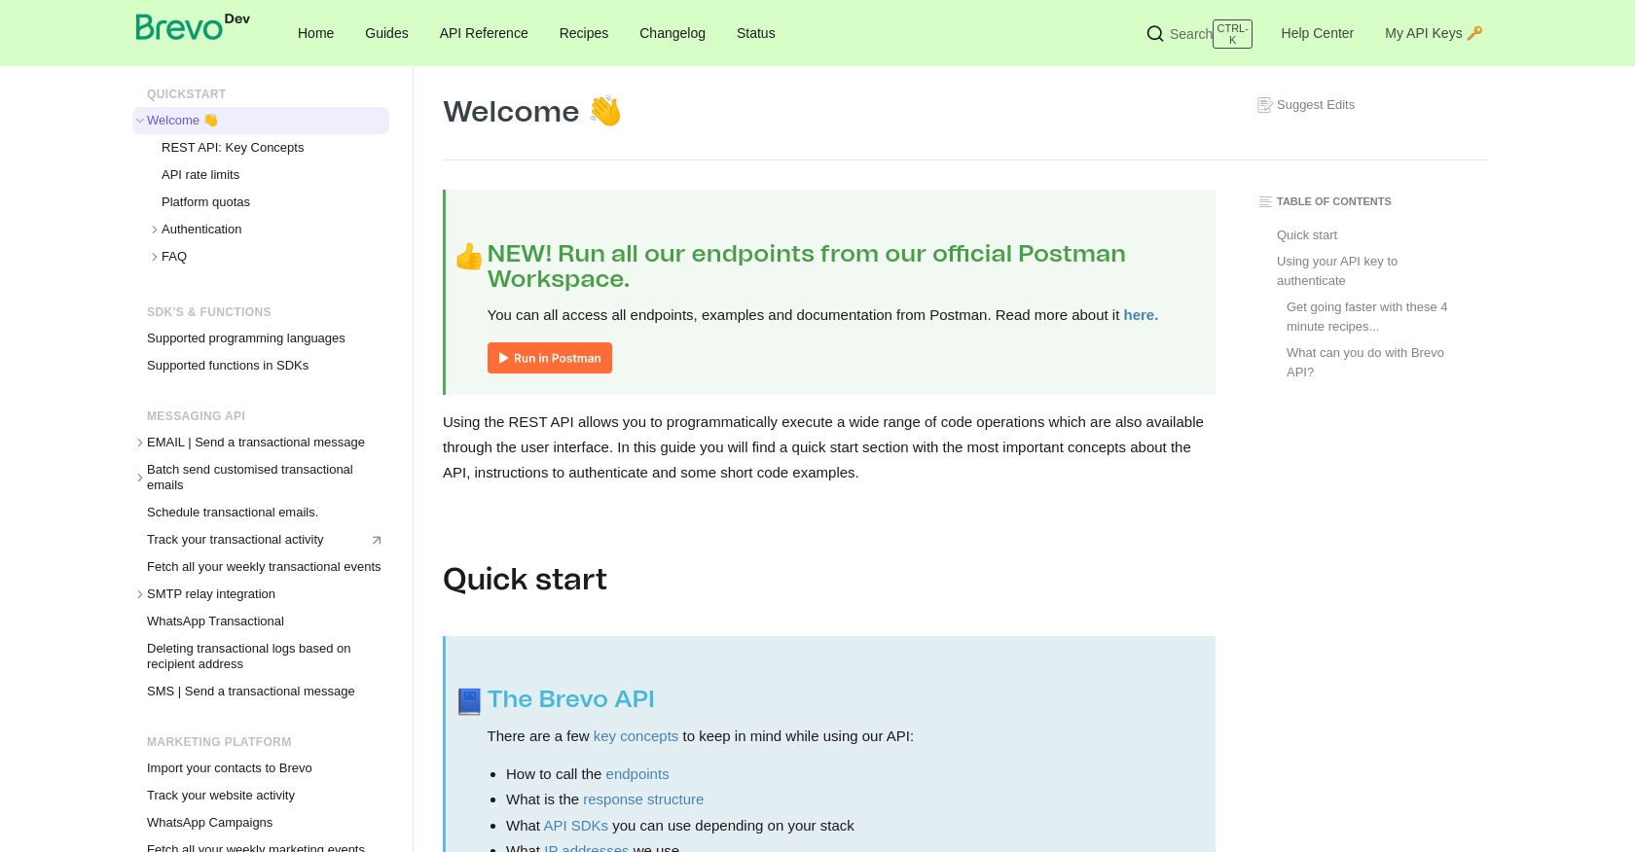
Task: Jump to 'Using your API key to authenticate'
Action: [x=1337, y=271]
